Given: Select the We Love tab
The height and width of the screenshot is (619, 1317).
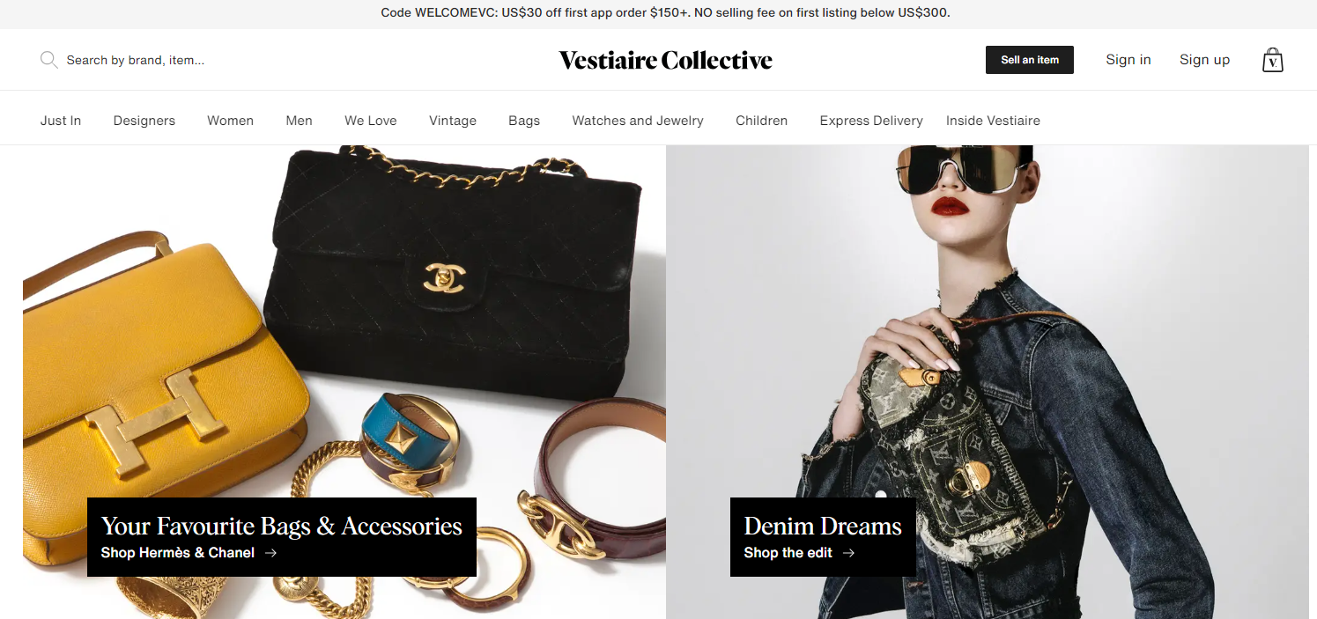Looking at the screenshot, I should click(x=371, y=121).
